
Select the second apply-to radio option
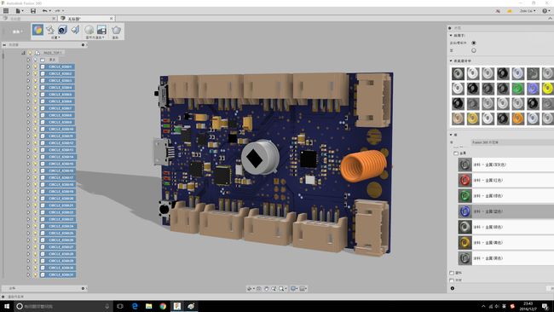coord(473,50)
